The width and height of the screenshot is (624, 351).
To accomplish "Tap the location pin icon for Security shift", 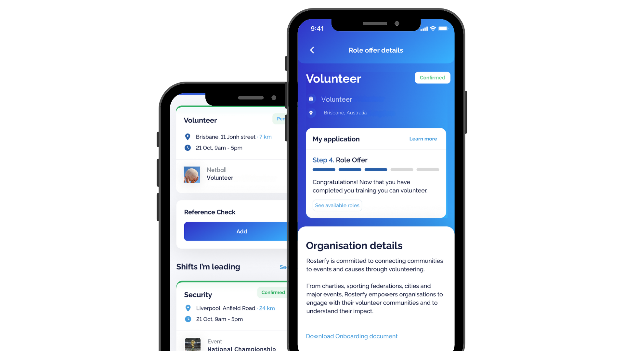I will [187, 308].
